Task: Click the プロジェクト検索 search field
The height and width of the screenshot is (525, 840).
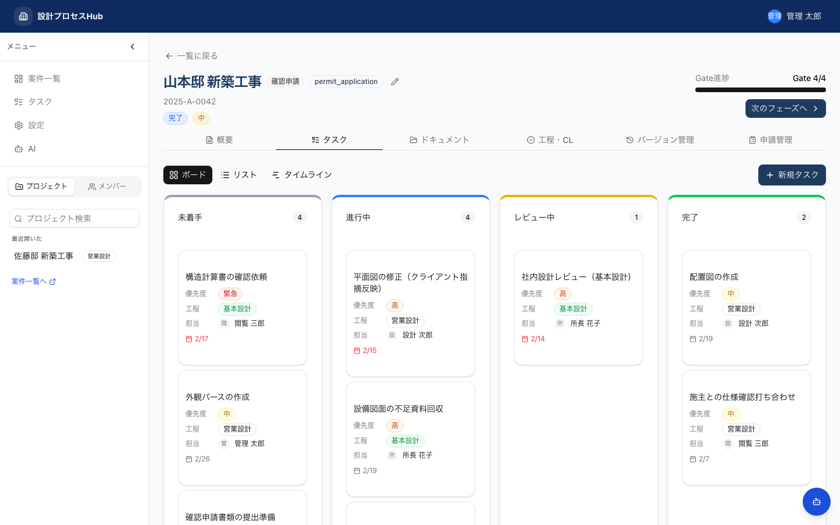Action: (74, 218)
